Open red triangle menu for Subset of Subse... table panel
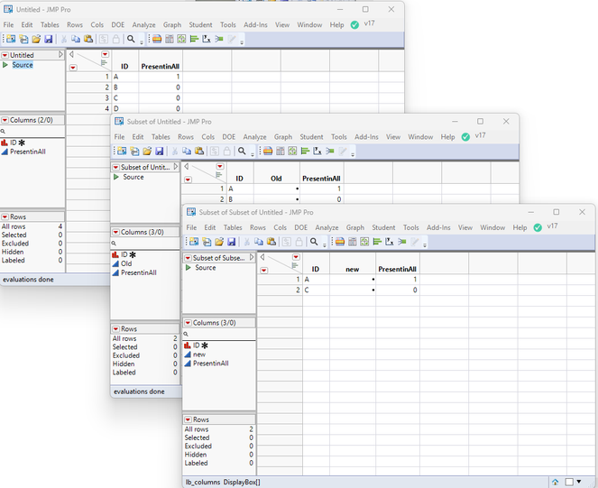This screenshot has height=488, width=598. point(188,258)
